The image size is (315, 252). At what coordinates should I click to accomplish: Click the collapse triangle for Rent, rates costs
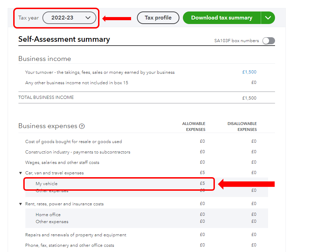pyautogui.click(x=21, y=204)
